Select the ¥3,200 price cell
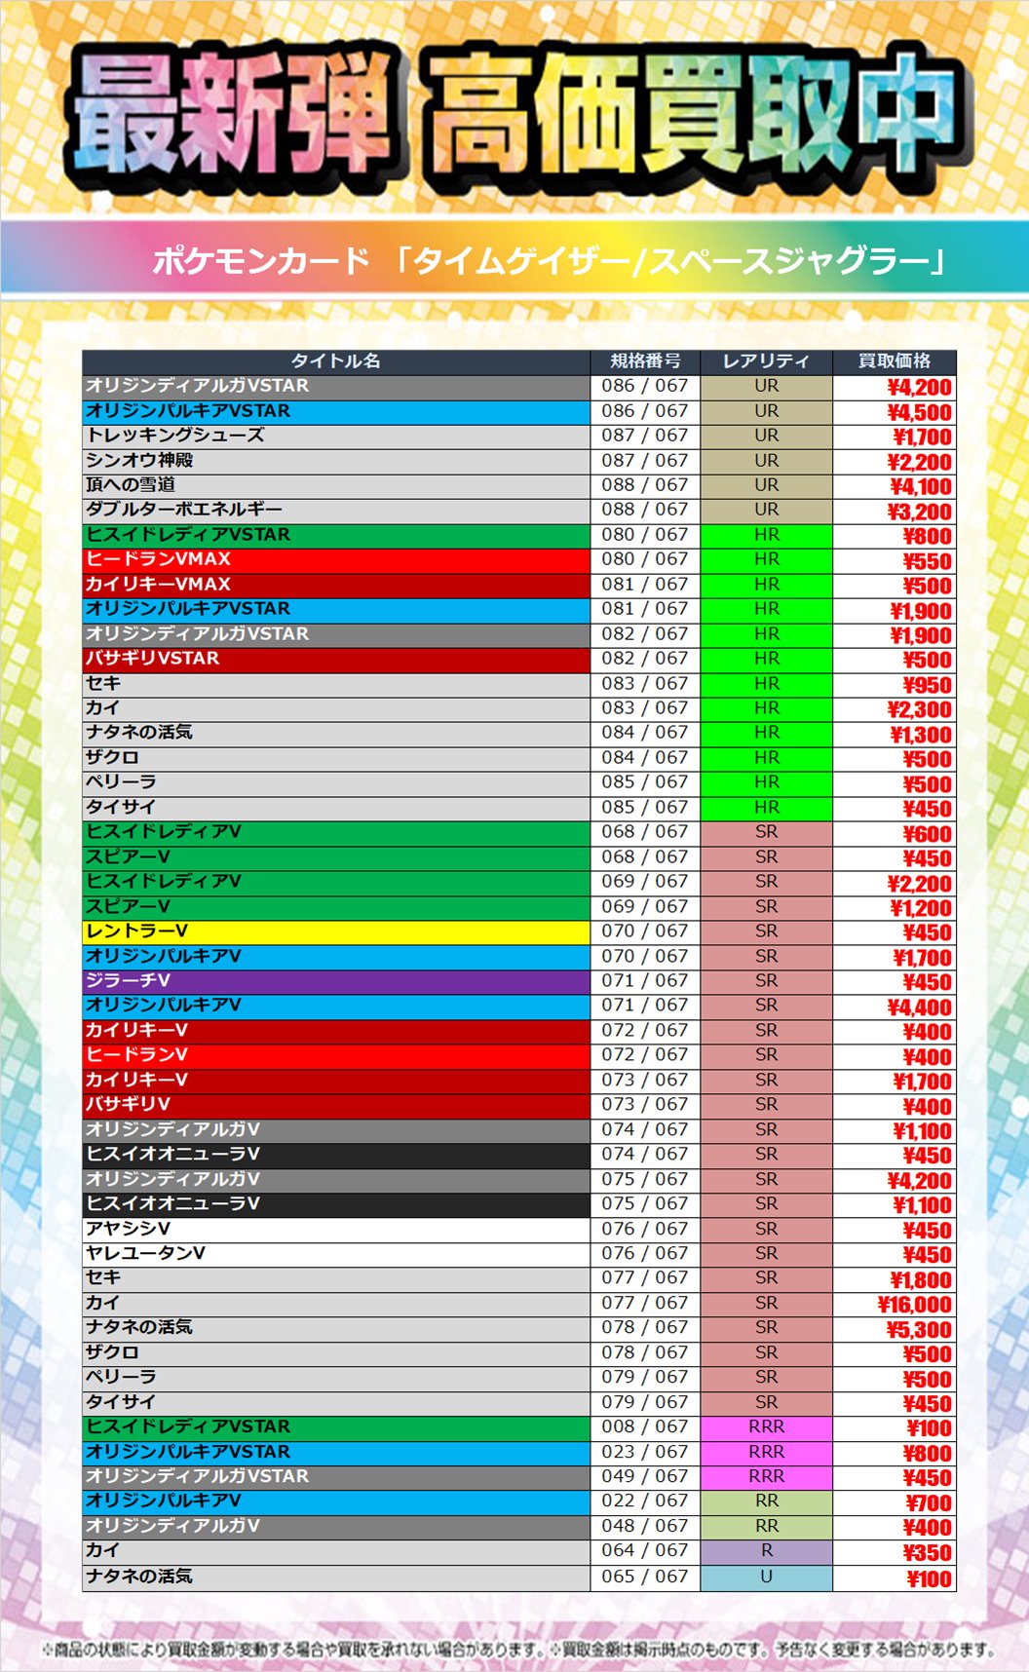 [895, 510]
